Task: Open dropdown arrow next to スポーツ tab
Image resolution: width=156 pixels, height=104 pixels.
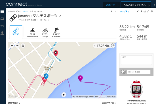Action: tap(119, 5)
